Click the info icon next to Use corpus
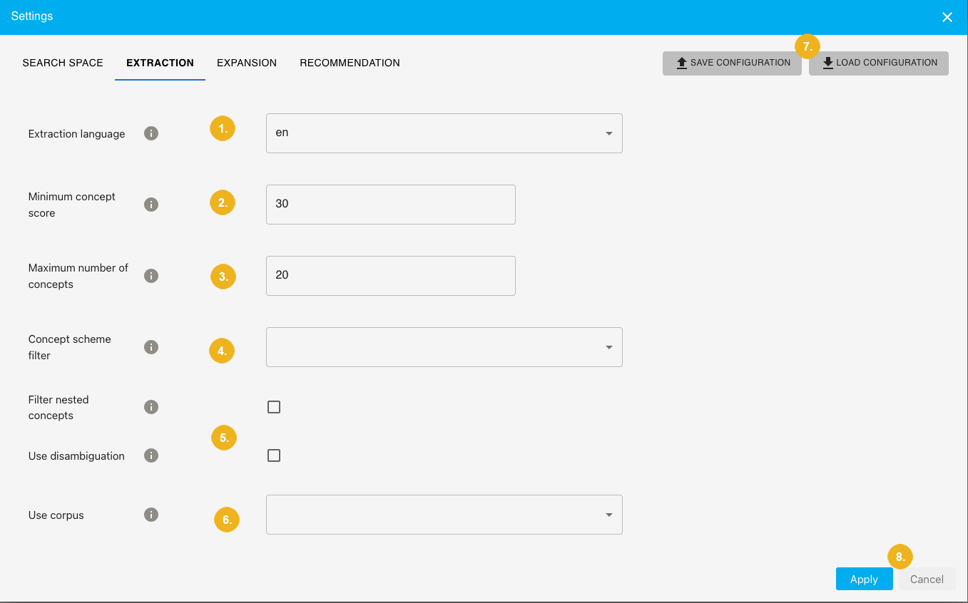The width and height of the screenshot is (968, 603). click(151, 515)
